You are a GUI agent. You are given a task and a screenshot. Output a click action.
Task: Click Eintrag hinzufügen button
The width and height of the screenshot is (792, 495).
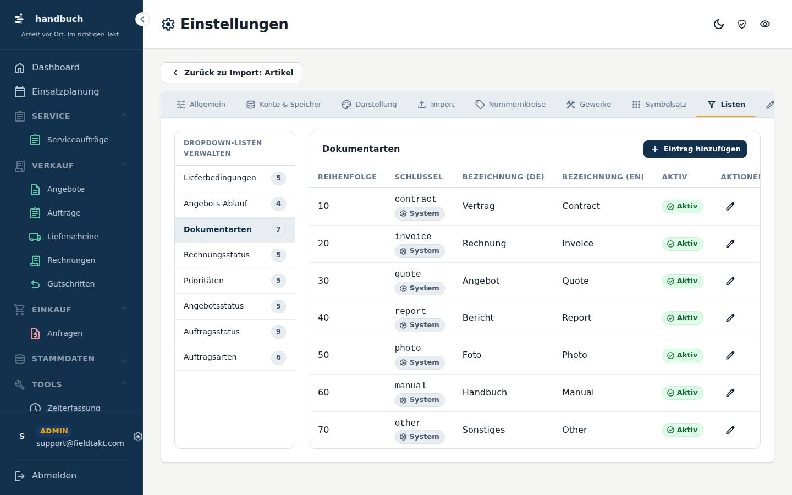point(695,149)
